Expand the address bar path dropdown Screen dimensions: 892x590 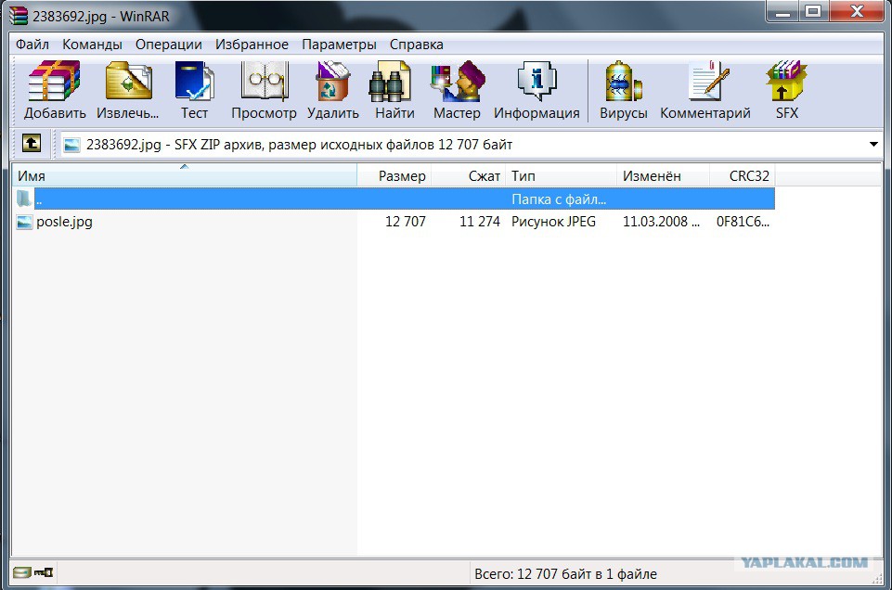[x=873, y=145]
